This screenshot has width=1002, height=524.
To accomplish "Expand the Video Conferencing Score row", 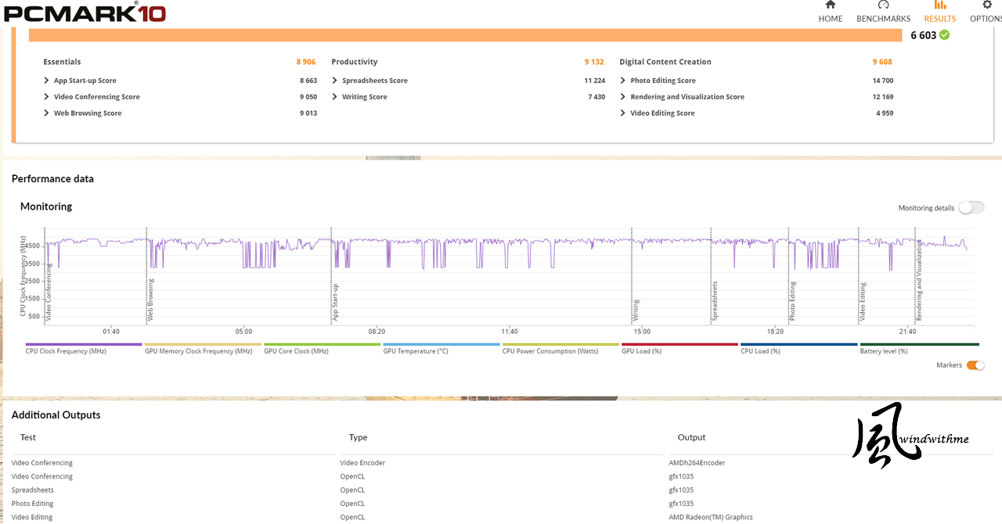I will coord(47,97).
